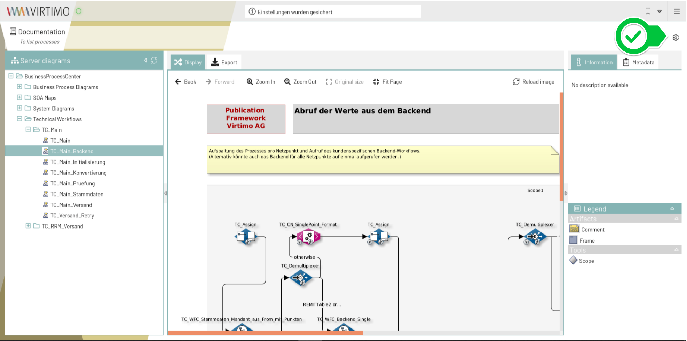Collapse the Technical Workflows folder
687x341 pixels.
[x=19, y=119]
